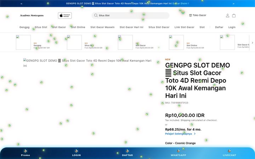Show next announcement with right arrow

[233, 4]
